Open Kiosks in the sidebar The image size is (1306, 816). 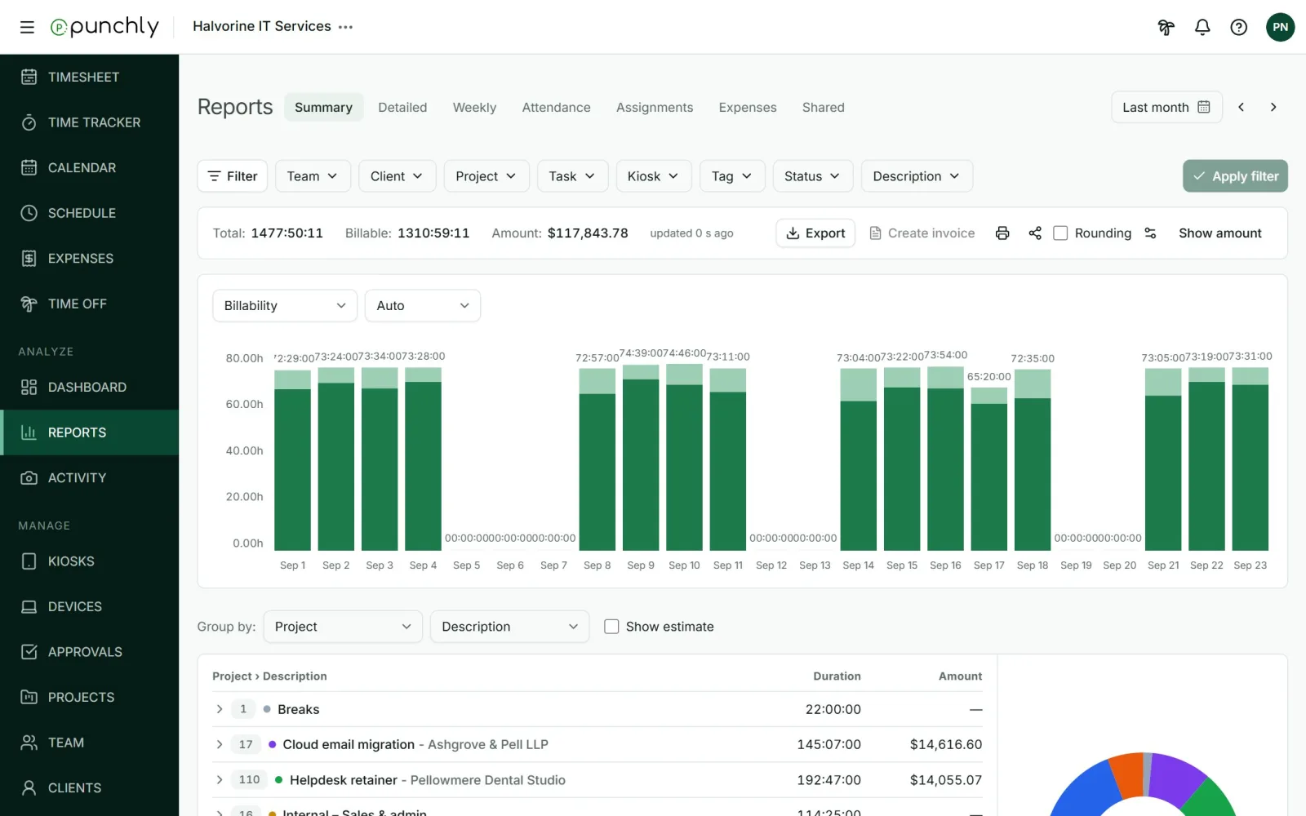90,561
